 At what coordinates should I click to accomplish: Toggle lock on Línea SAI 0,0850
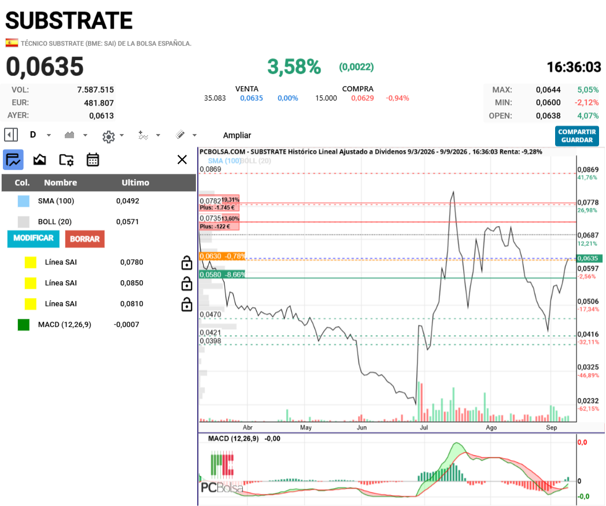[x=187, y=283]
